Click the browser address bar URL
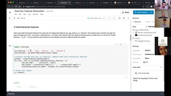 coord(45,7)
